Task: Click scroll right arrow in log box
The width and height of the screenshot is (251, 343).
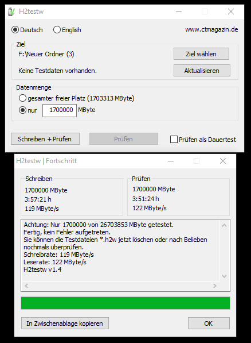Action: pyautogui.click(x=215, y=286)
